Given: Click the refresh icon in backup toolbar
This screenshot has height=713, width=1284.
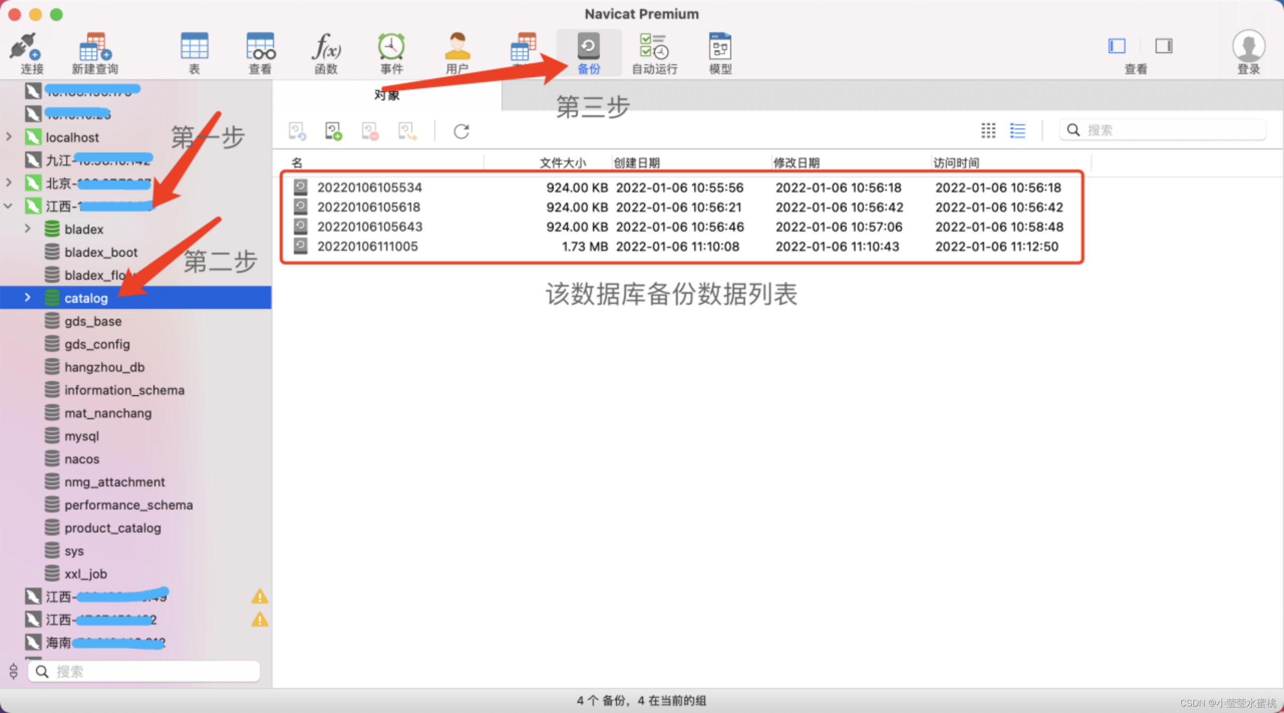Looking at the screenshot, I should pos(461,131).
